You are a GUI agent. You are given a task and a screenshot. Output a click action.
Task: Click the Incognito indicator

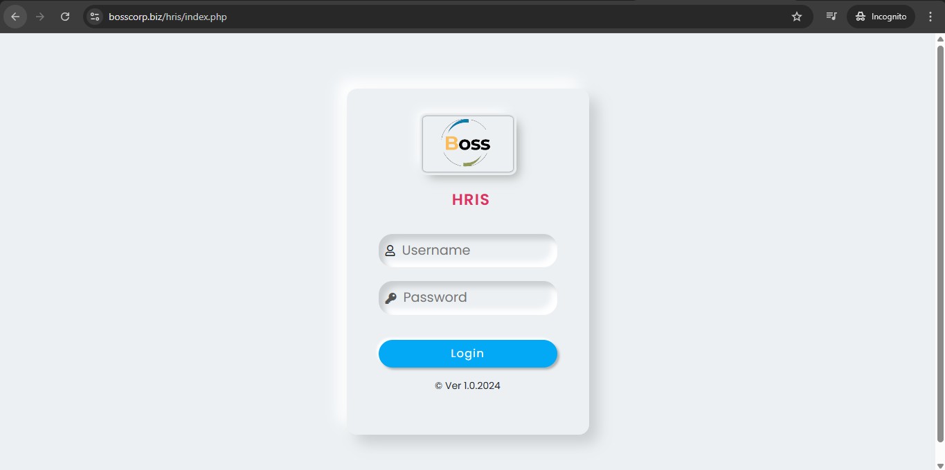click(881, 17)
